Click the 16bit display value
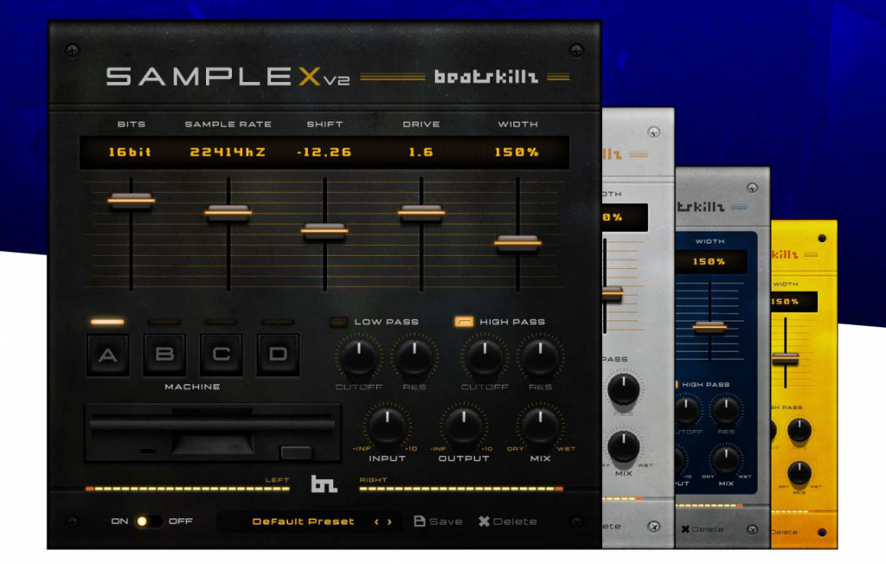 click(130, 152)
